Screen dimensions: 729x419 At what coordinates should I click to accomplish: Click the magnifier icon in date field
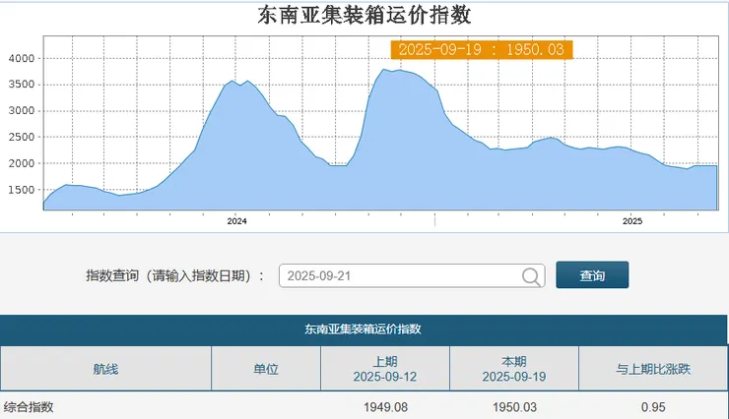coord(531,276)
